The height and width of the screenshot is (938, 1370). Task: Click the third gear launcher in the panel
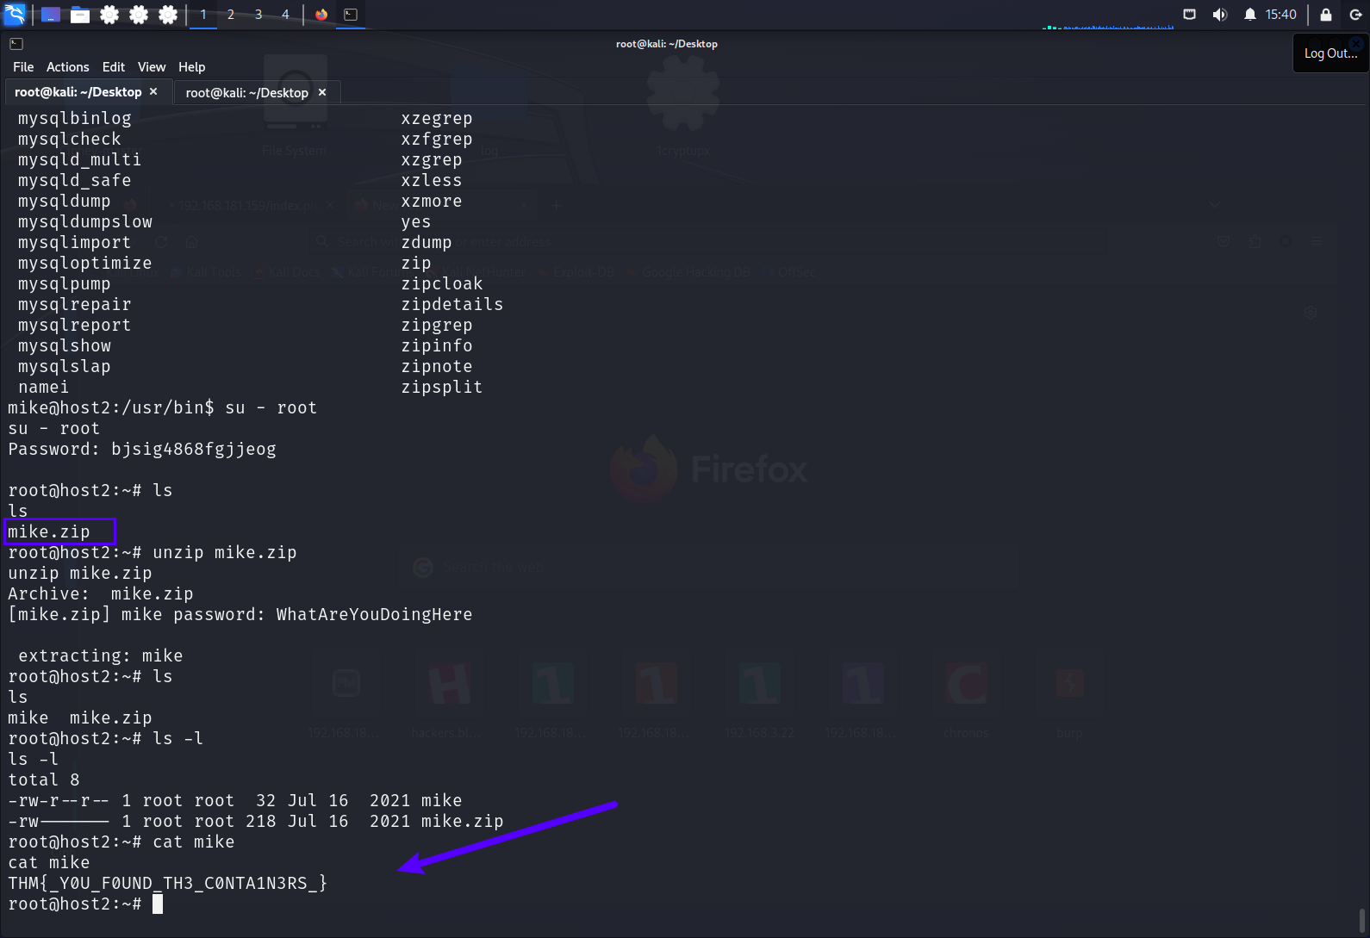168,15
